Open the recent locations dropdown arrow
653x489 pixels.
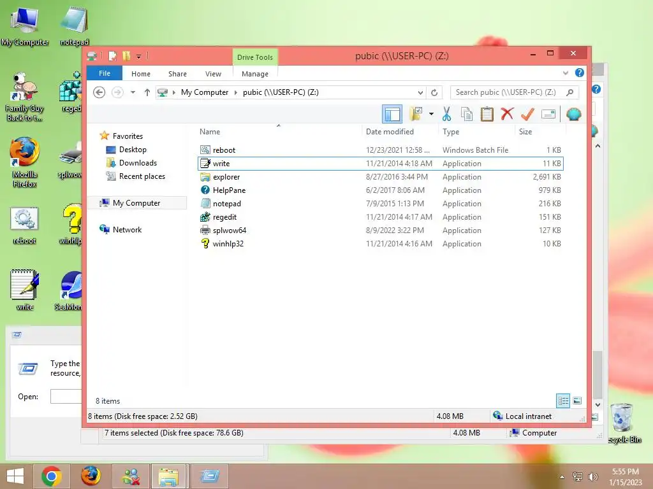coord(133,92)
